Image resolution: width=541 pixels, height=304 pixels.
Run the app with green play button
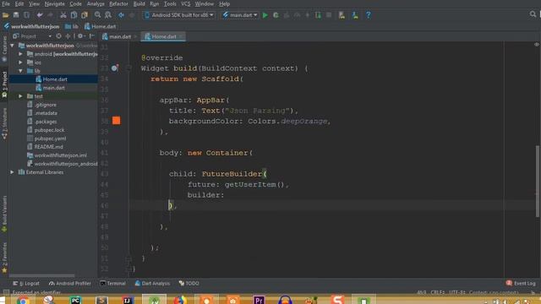pyautogui.click(x=265, y=15)
